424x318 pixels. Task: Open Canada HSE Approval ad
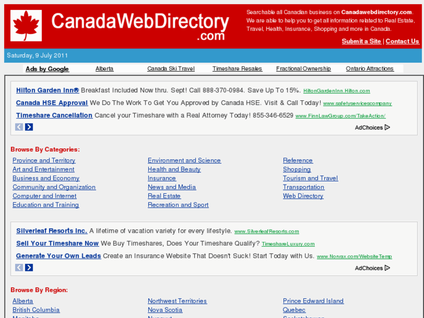[52, 103]
